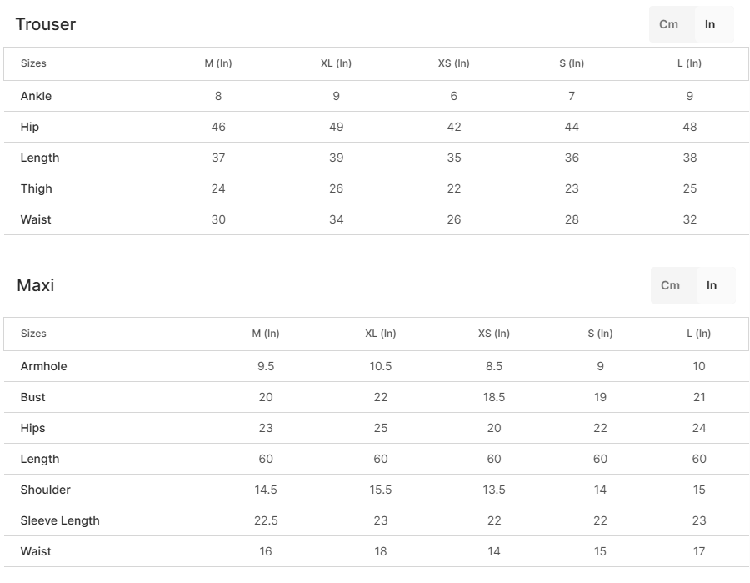This screenshot has width=750, height=583.
Task: Click Maxi Bust value for size XS
Action: [x=494, y=397]
